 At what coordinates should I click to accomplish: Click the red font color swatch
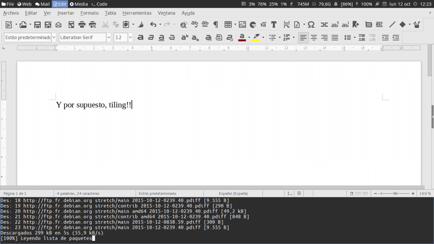[x=242, y=38]
